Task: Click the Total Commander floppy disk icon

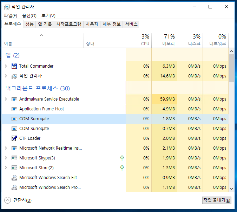Action: pyautogui.click(x=14, y=66)
